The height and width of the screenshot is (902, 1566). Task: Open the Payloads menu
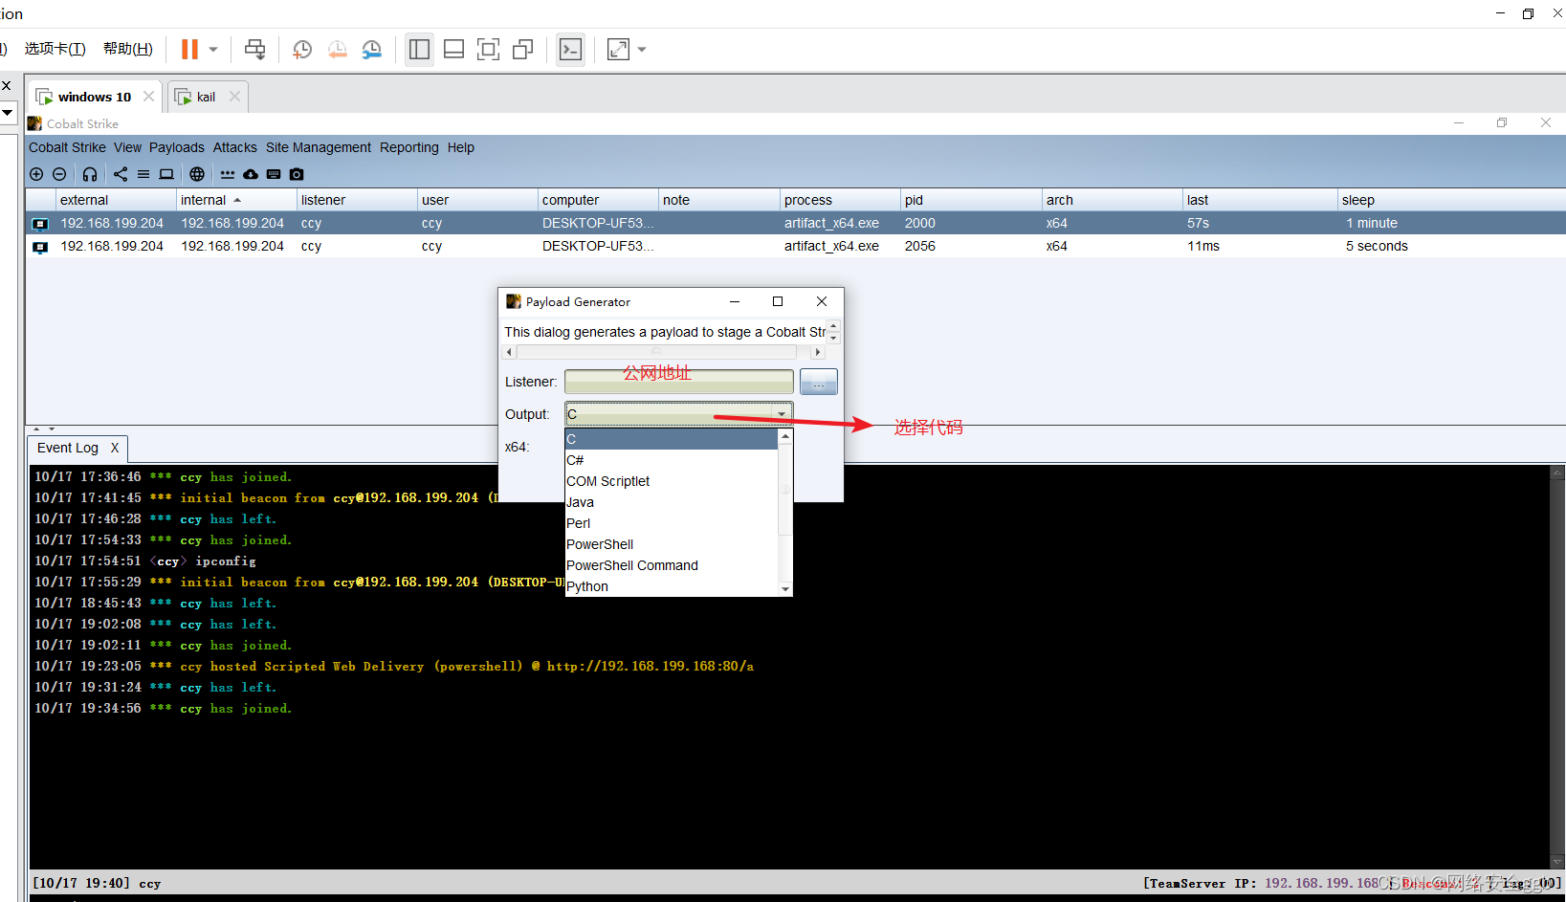pyautogui.click(x=177, y=147)
